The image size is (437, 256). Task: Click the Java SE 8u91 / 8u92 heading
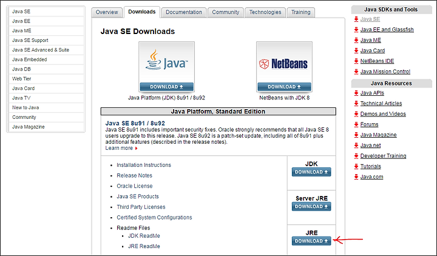[135, 123]
